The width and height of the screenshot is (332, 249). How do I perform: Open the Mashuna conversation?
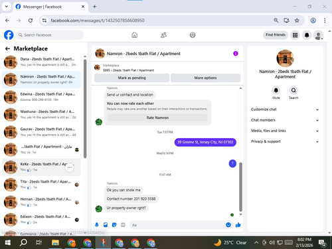pos(41,114)
